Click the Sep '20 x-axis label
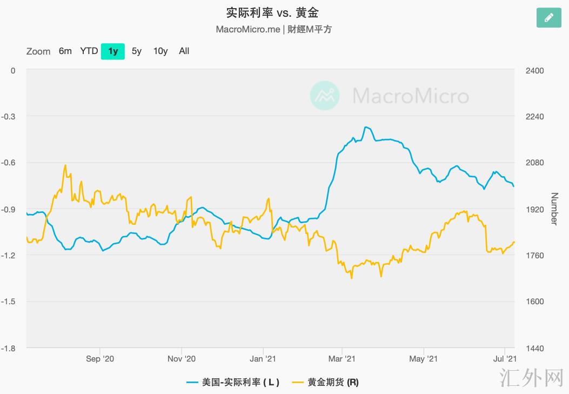The height and width of the screenshot is (394, 569). 101,358
